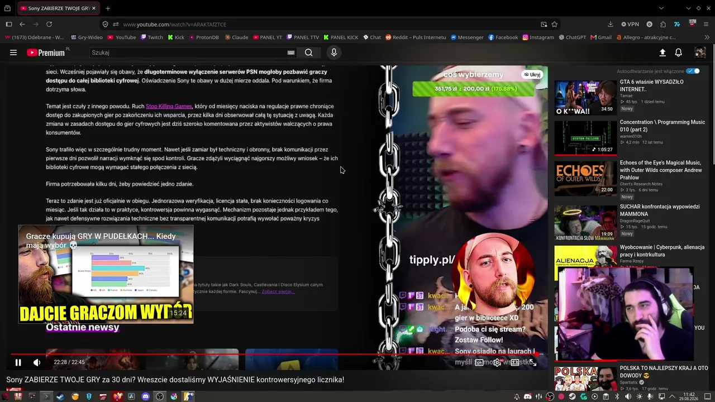
Task: Open the tray microphone control
Action: (x=651, y=396)
